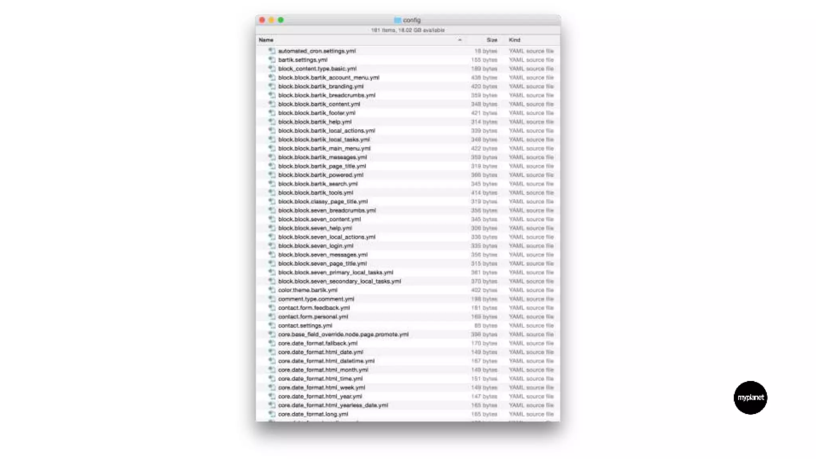This screenshot has height=459, width=816.
Task: Click the automated_cron.settings.yml file icon
Action: pos(272,51)
